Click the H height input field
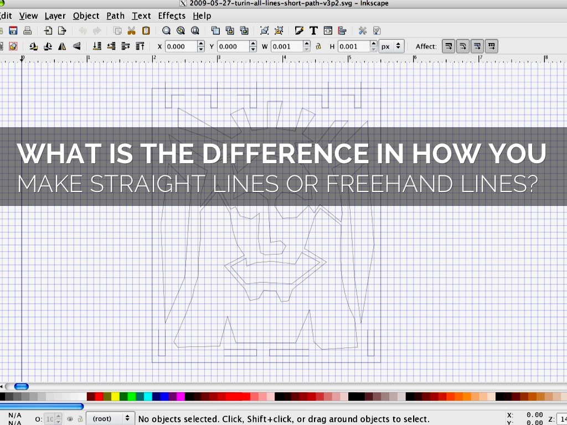The image size is (567, 425). (353, 46)
